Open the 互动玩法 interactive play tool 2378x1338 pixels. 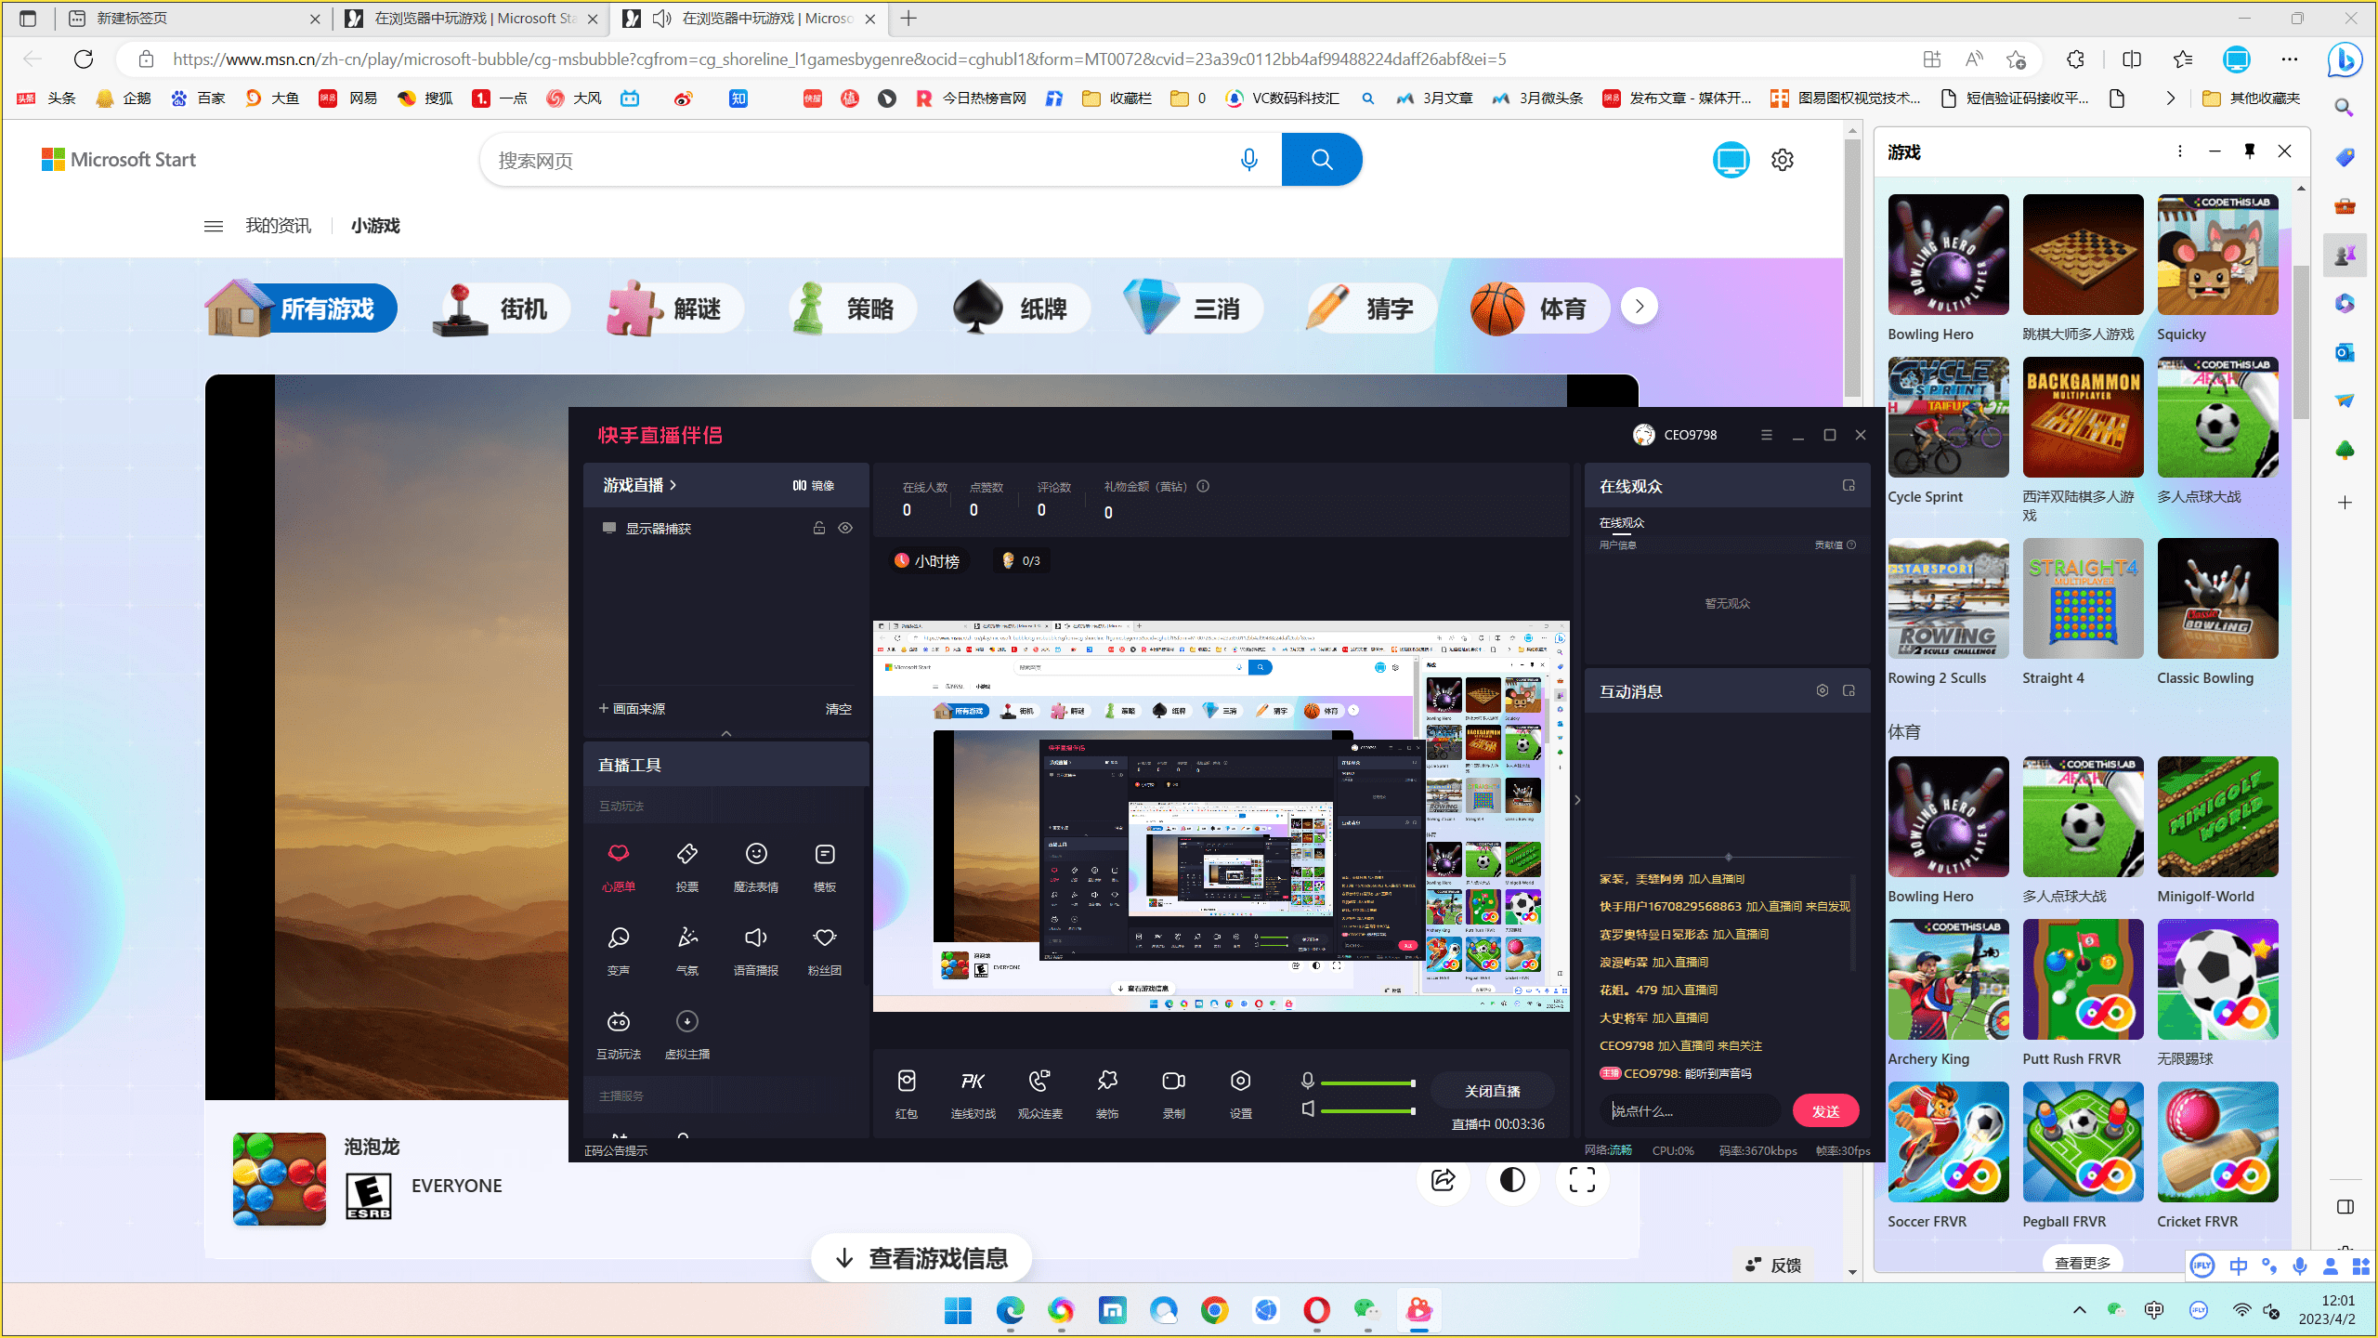(619, 1034)
